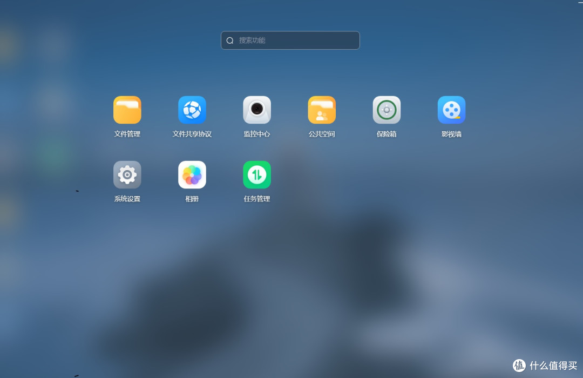Open the 公共空间 shared folder app
The height and width of the screenshot is (378, 583).
tap(322, 110)
